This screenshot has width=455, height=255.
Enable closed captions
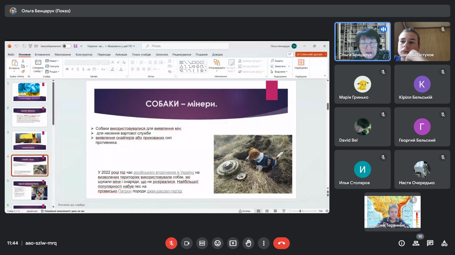[x=202, y=243]
